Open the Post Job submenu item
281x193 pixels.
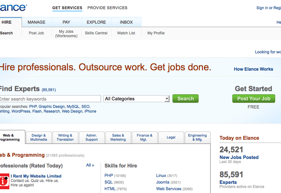tap(36, 33)
